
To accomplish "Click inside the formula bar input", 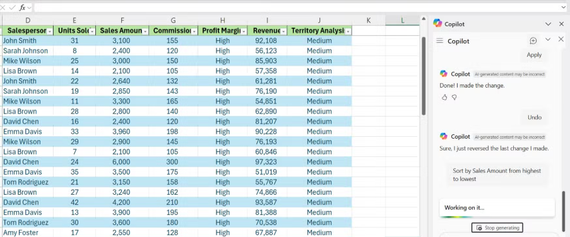I will [296, 8].
